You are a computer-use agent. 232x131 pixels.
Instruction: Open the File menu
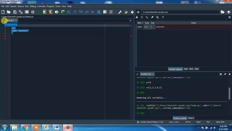pyautogui.click(x=3, y=6)
